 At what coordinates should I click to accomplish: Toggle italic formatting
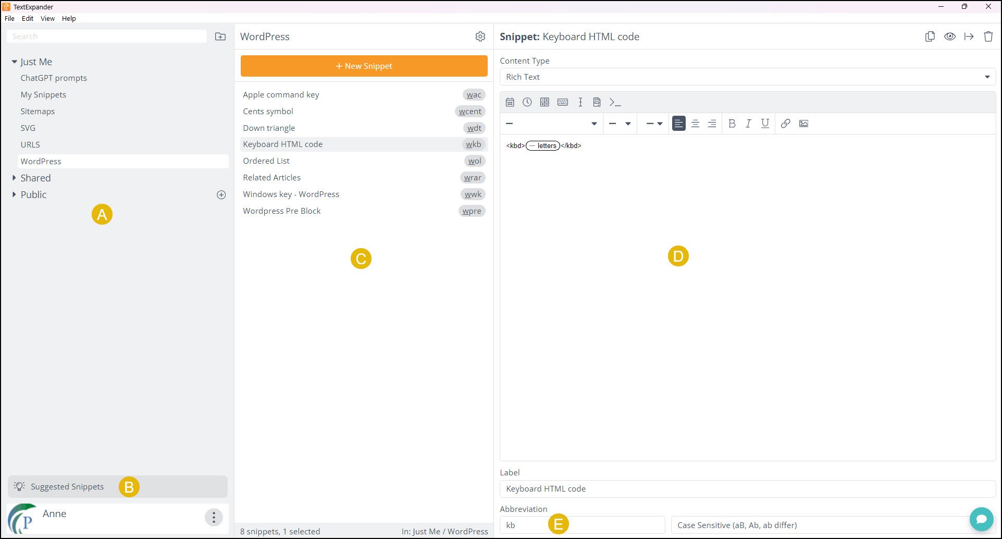748,124
